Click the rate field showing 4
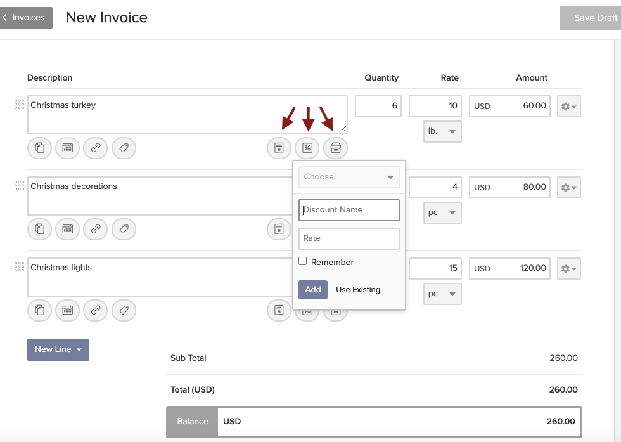 (435, 187)
